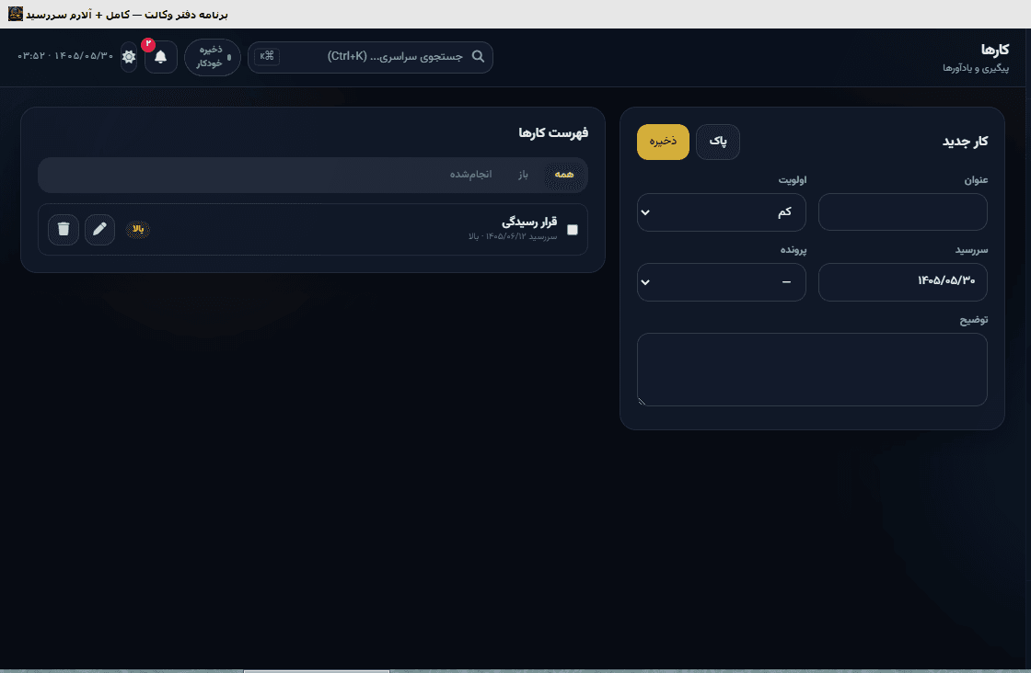Click the کارها page heading

[995, 50]
